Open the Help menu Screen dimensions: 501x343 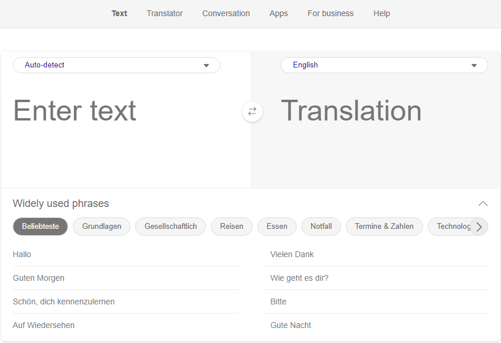tap(382, 13)
